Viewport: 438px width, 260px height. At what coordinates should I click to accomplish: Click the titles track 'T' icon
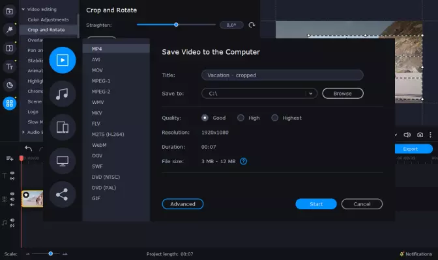tap(5, 175)
